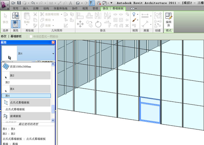Open the type selector dropdown arrow

53,54
